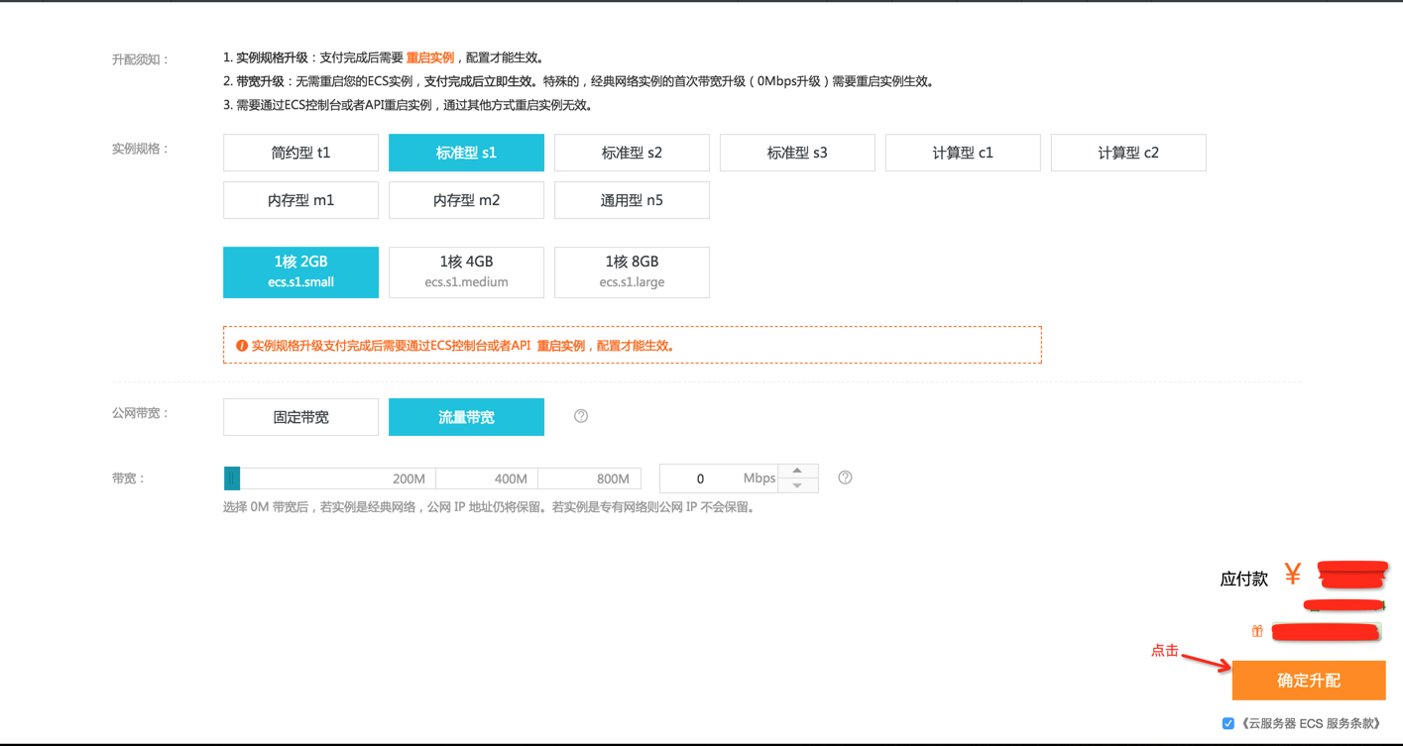Screen dimensions: 1403x746
Task: Uncheck the ECS 服务条款 agreement checkbox
Action: 1229,722
